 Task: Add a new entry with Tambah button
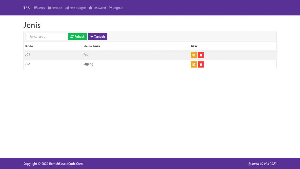tap(98, 37)
